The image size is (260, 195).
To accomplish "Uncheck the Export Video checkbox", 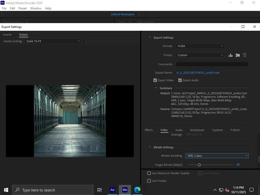I will pyautogui.click(x=155, y=80).
